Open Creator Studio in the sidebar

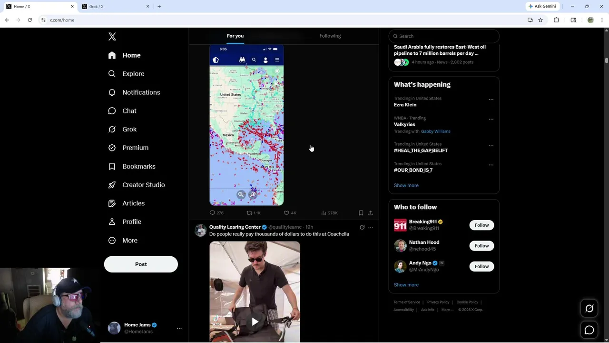coord(137,185)
